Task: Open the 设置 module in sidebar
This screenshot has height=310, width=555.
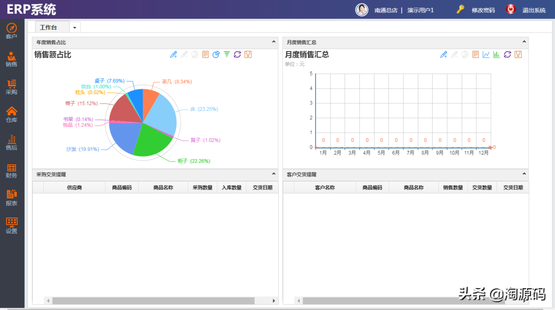Action: point(12,226)
